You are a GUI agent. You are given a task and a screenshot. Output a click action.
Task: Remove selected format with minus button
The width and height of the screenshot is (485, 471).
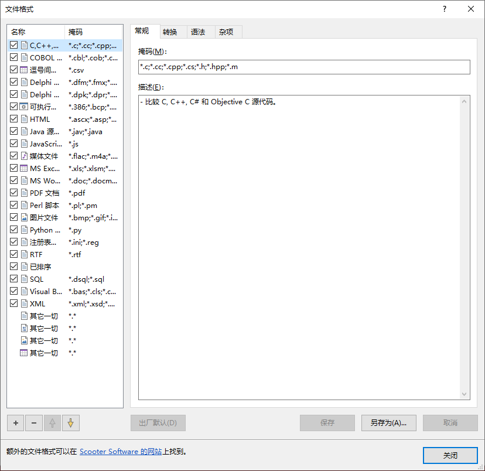34,423
